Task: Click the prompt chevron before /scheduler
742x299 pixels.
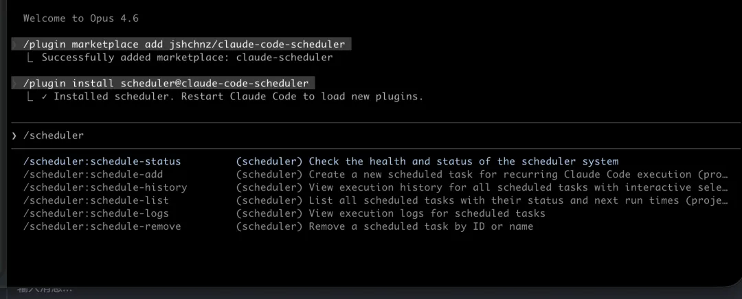Action: [x=14, y=136]
